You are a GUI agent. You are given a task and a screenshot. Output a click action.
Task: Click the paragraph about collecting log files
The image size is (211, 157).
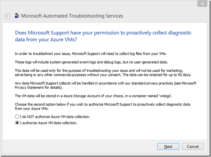pyautogui.click(x=91, y=54)
